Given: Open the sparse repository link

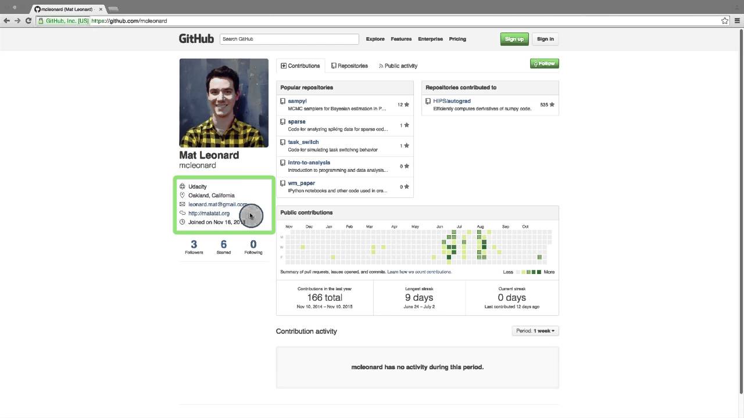Looking at the screenshot, I should (x=296, y=122).
